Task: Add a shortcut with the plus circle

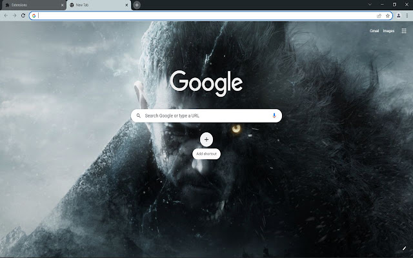Action: pyautogui.click(x=206, y=139)
